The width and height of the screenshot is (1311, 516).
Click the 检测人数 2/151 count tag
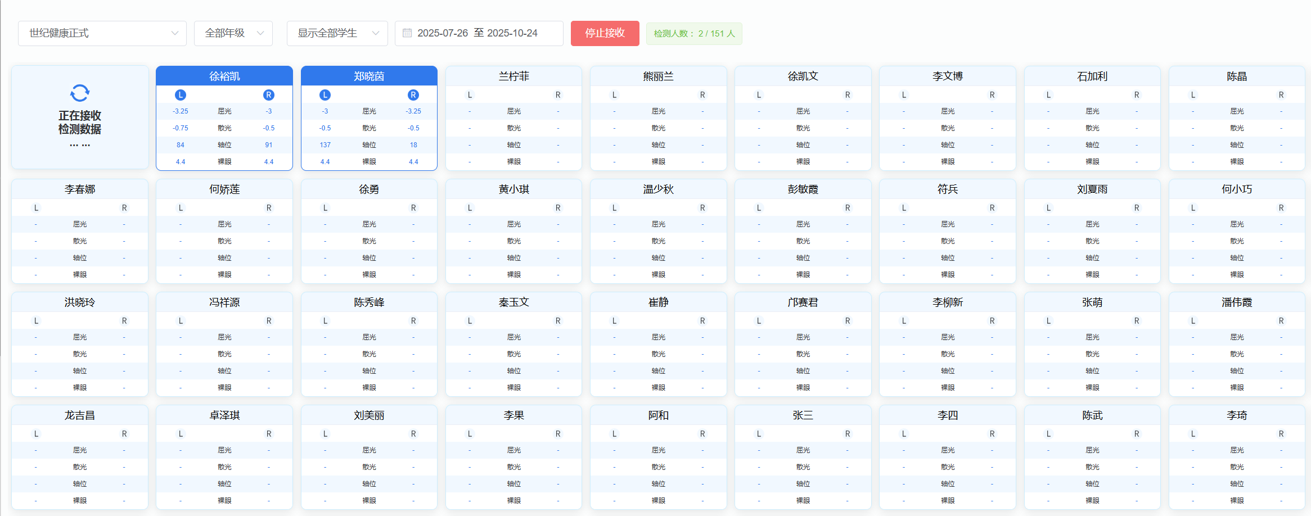click(694, 34)
